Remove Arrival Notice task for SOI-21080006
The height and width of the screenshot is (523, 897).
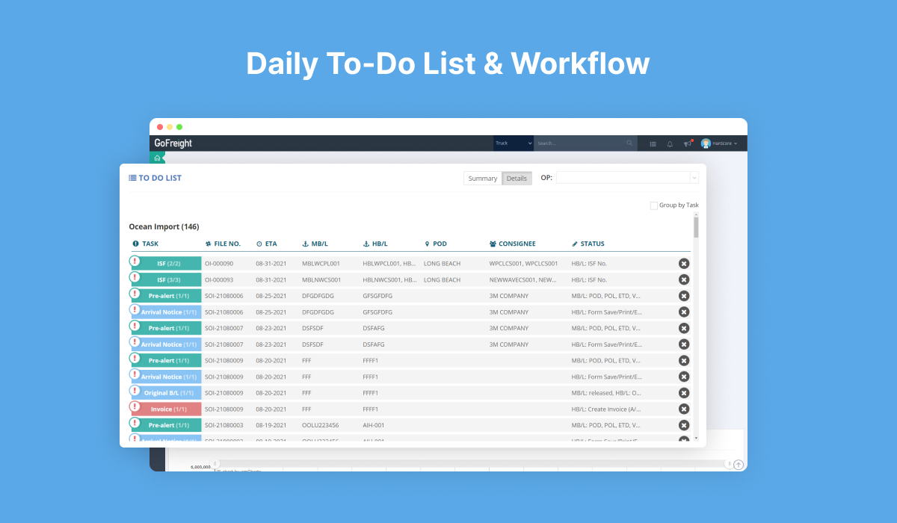[683, 312]
